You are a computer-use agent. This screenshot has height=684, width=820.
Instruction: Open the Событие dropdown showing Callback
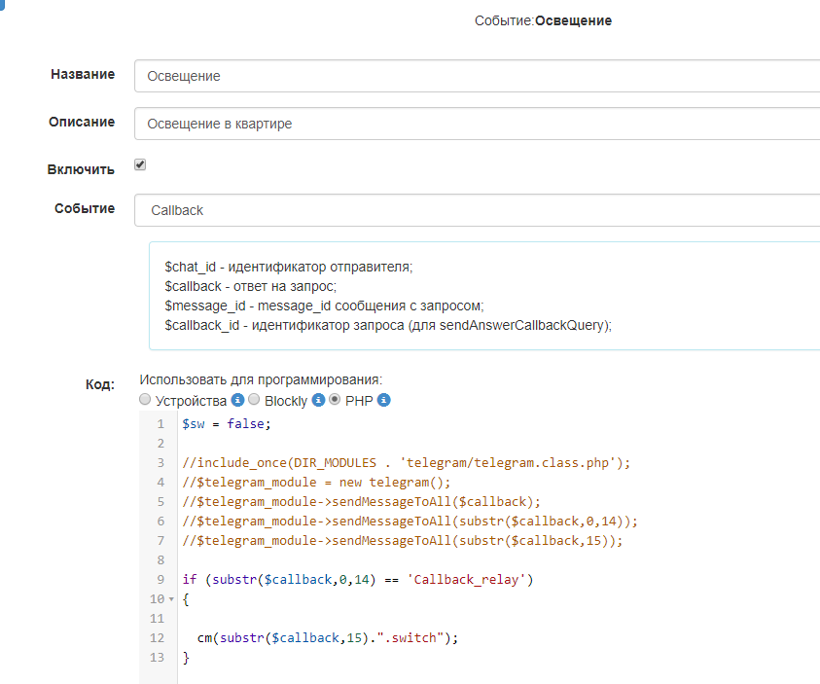[x=477, y=210]
